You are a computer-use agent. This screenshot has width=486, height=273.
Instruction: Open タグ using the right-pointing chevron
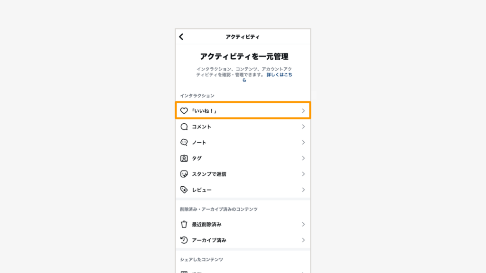coord(304,158)
